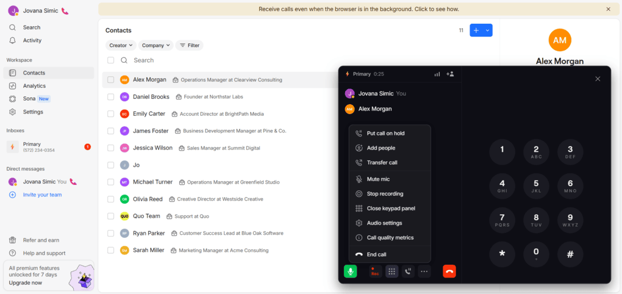622x294 pixels.
Task: Click the receive calls banner text
Action: pos(359,9)
